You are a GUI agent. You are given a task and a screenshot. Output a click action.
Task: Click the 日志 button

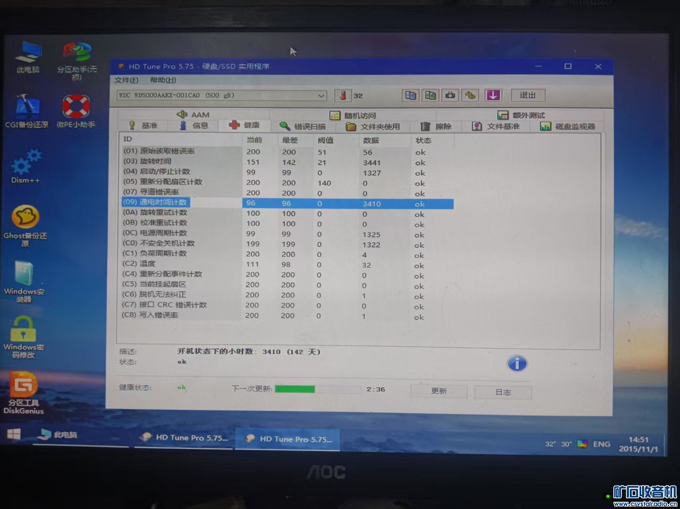coord(503,392)
